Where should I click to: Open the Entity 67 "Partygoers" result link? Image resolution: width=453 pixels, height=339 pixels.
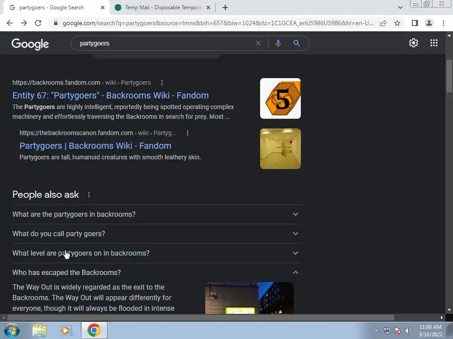110,95
